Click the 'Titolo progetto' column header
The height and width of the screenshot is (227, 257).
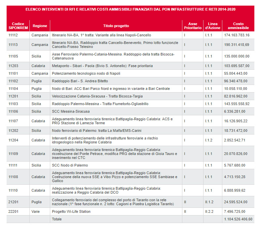coord(116,26)
